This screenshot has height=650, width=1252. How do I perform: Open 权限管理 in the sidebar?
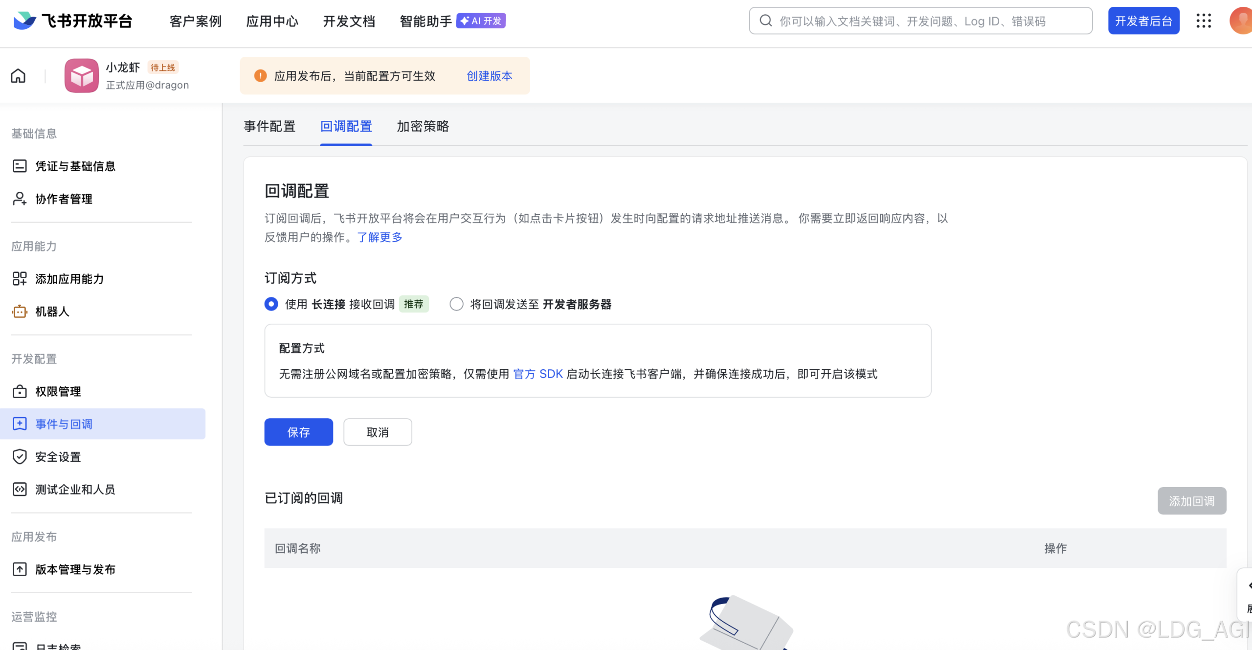[x=58, y=391]
